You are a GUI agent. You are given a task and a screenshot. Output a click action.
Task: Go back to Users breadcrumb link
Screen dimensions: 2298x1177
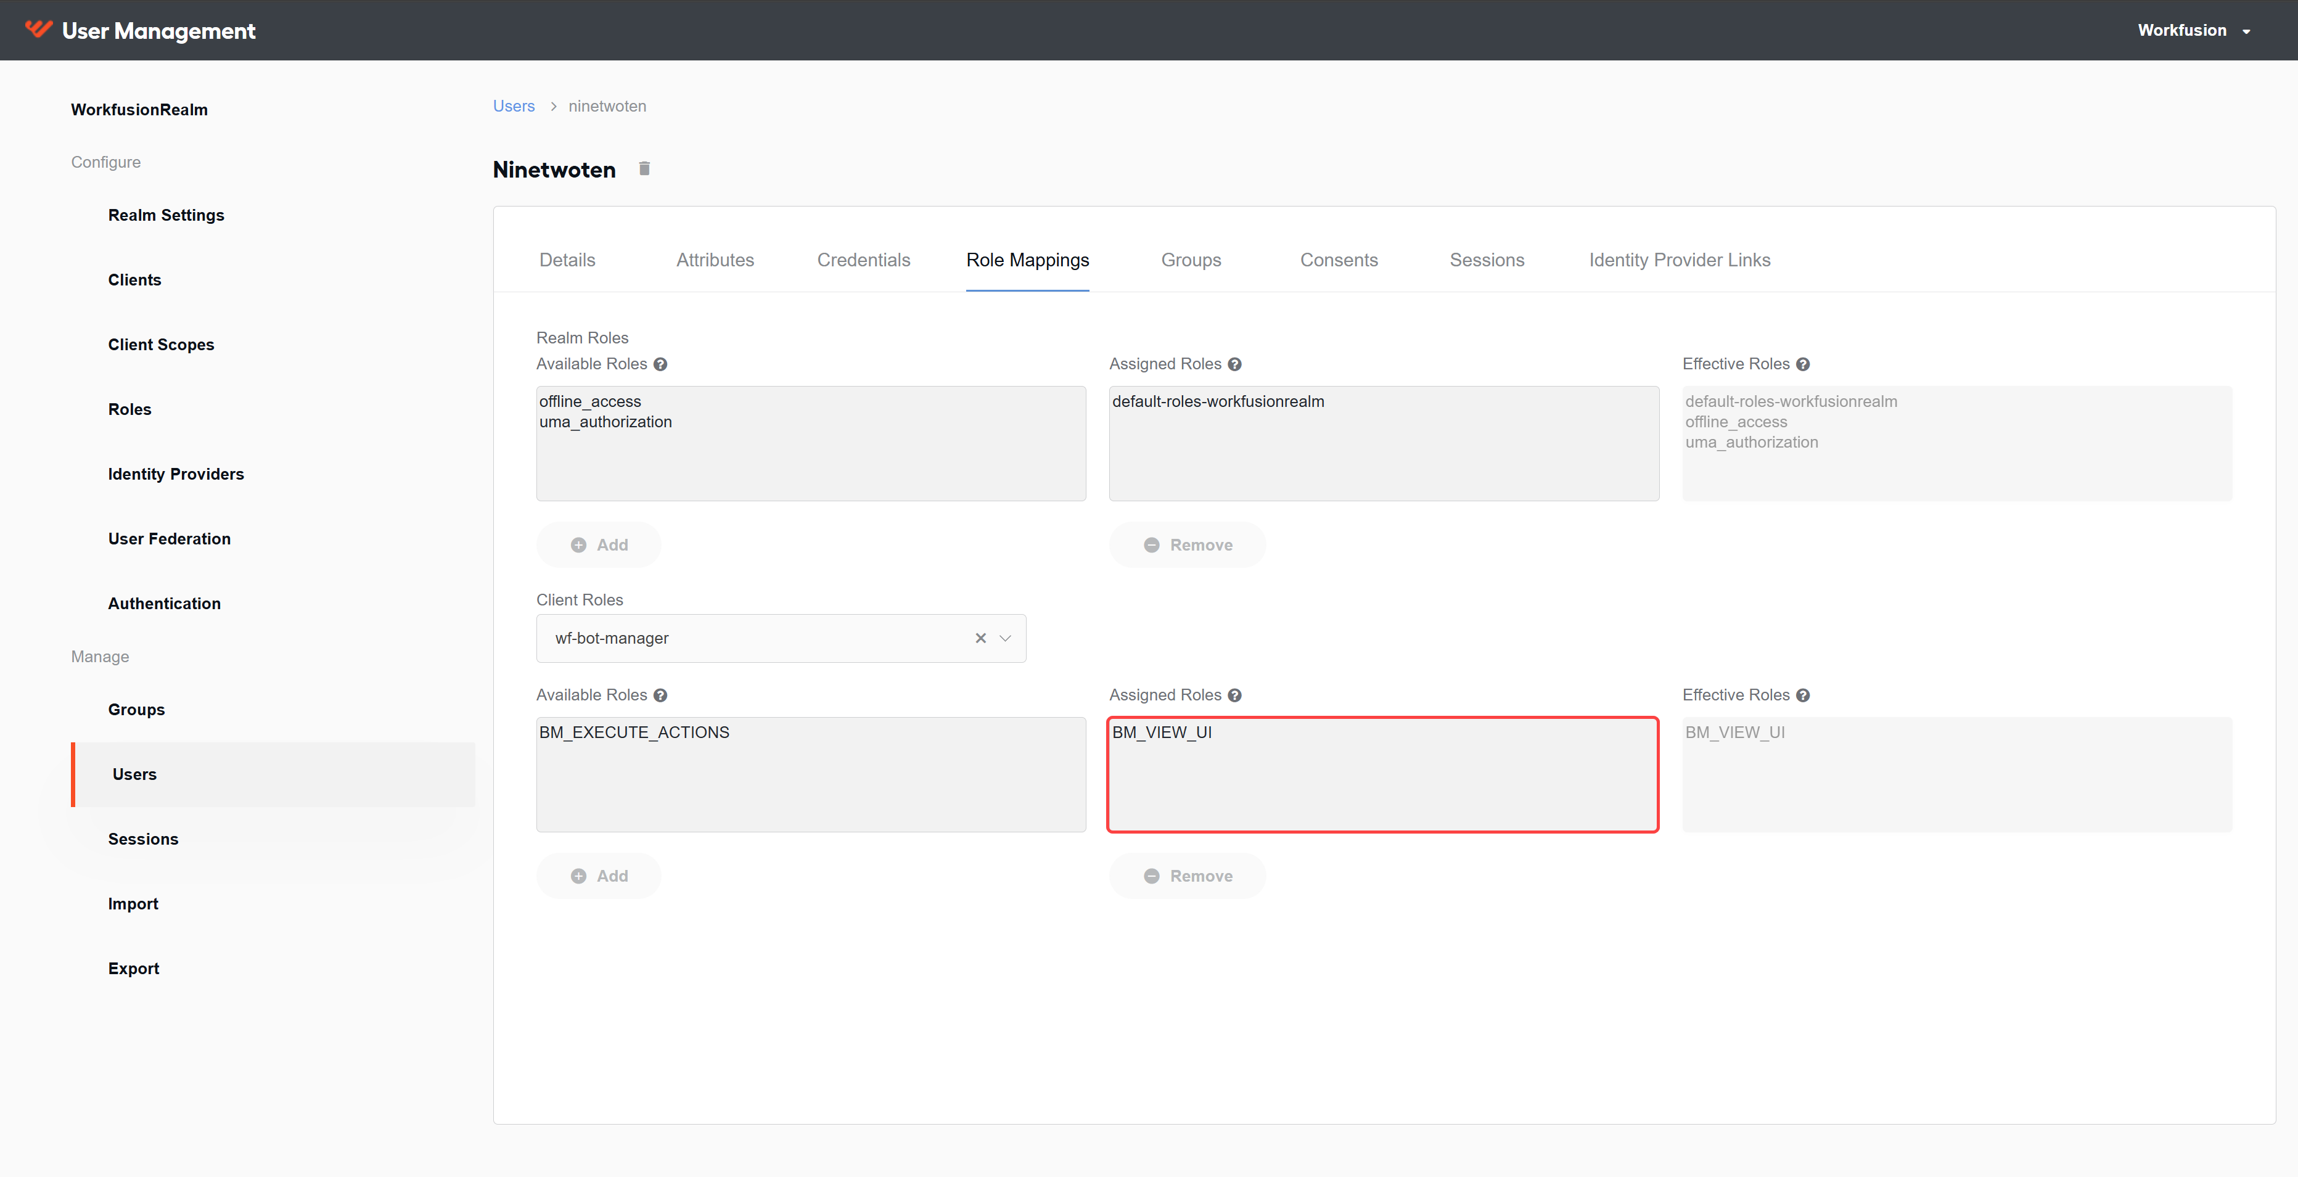(x=514, y=106)
